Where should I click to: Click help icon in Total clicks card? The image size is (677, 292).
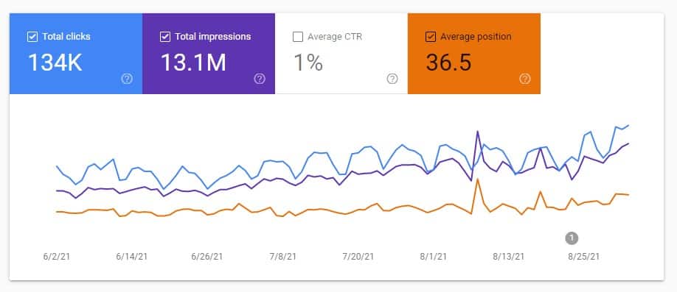click(x=127, y=79)
